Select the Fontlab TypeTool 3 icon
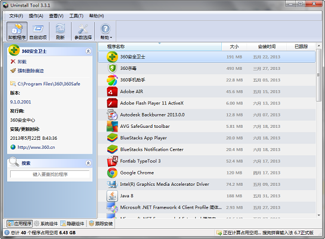This screenshot has height=239, width=325. [x=112, y=161]
